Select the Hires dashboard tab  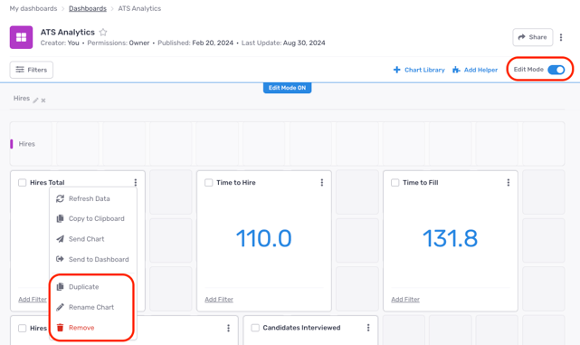coord(22,98)
